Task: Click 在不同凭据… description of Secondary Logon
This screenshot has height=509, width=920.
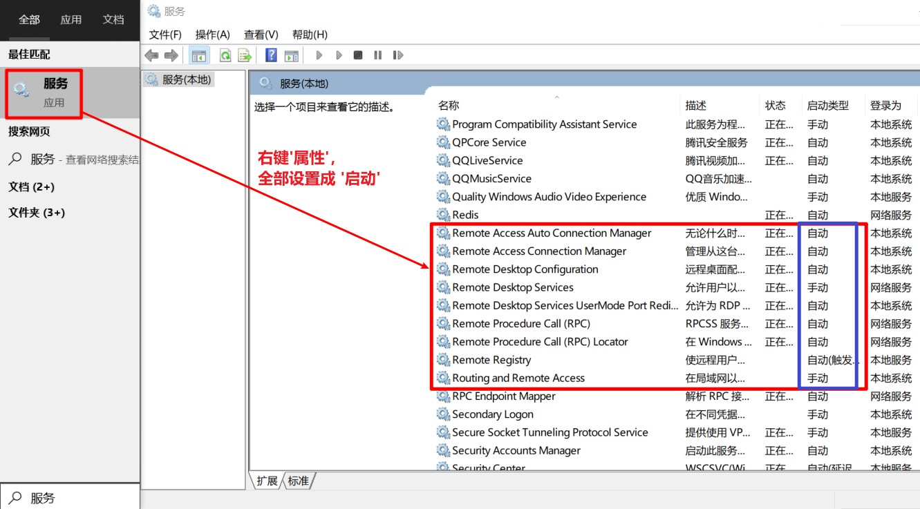Action: pos(715,414)
